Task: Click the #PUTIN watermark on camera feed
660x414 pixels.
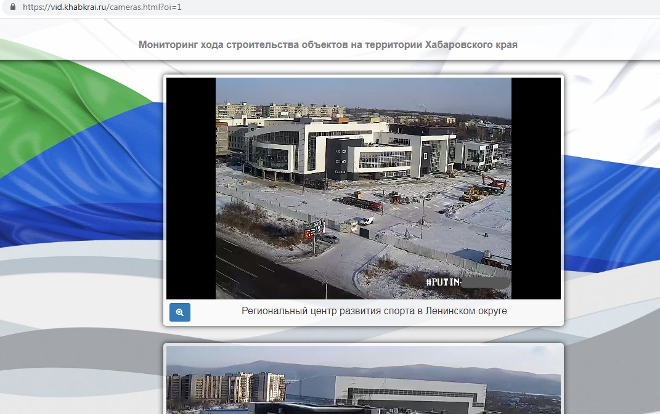Action: (x=442, y=283)
